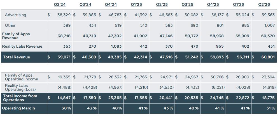Select the Q3'24 column header
This screenshot has height=117, width=280.
[x=85, y=5]
